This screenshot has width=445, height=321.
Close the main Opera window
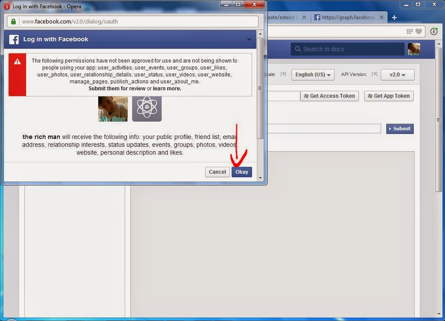click(x=434, y=4)
